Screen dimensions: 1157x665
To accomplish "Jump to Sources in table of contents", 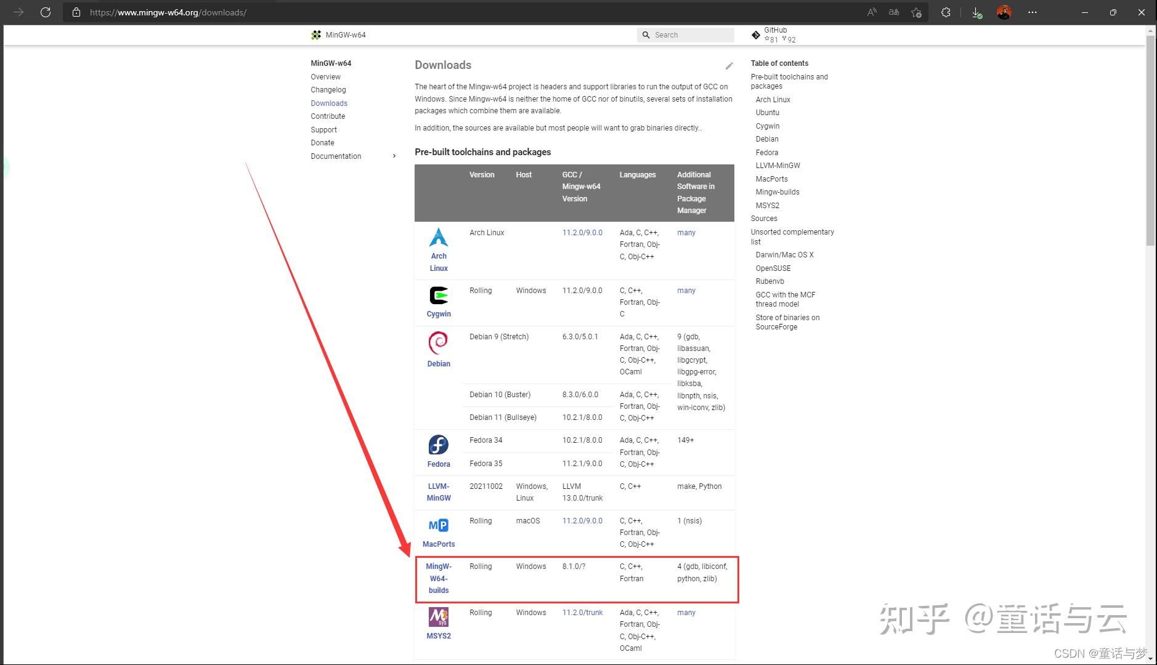I will click(x=764, y=219).
